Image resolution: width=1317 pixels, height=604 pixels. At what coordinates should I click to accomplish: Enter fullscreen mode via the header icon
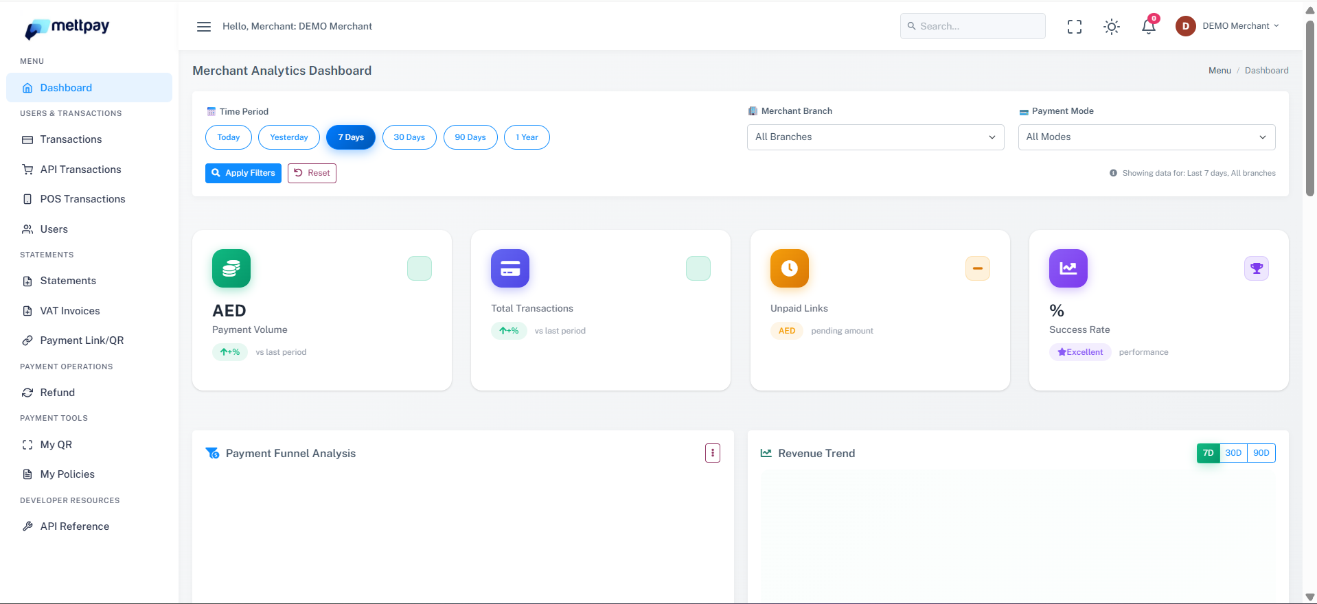[x=1075, y=27]
